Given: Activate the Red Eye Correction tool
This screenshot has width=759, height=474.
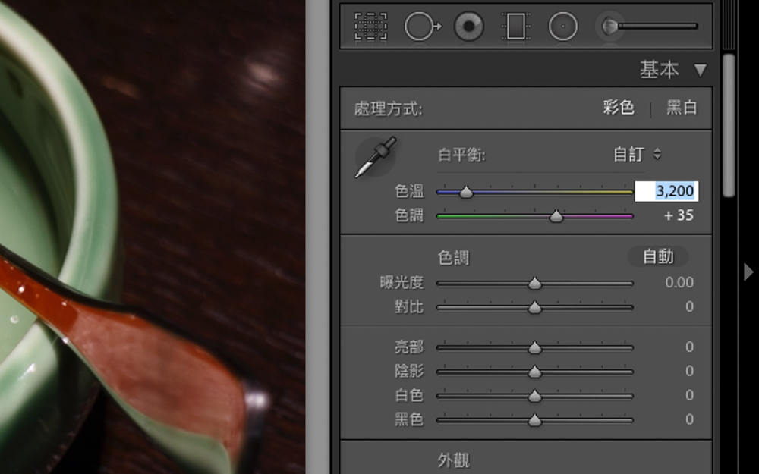Looking at the screenshot, I should (x=469, y=27).
